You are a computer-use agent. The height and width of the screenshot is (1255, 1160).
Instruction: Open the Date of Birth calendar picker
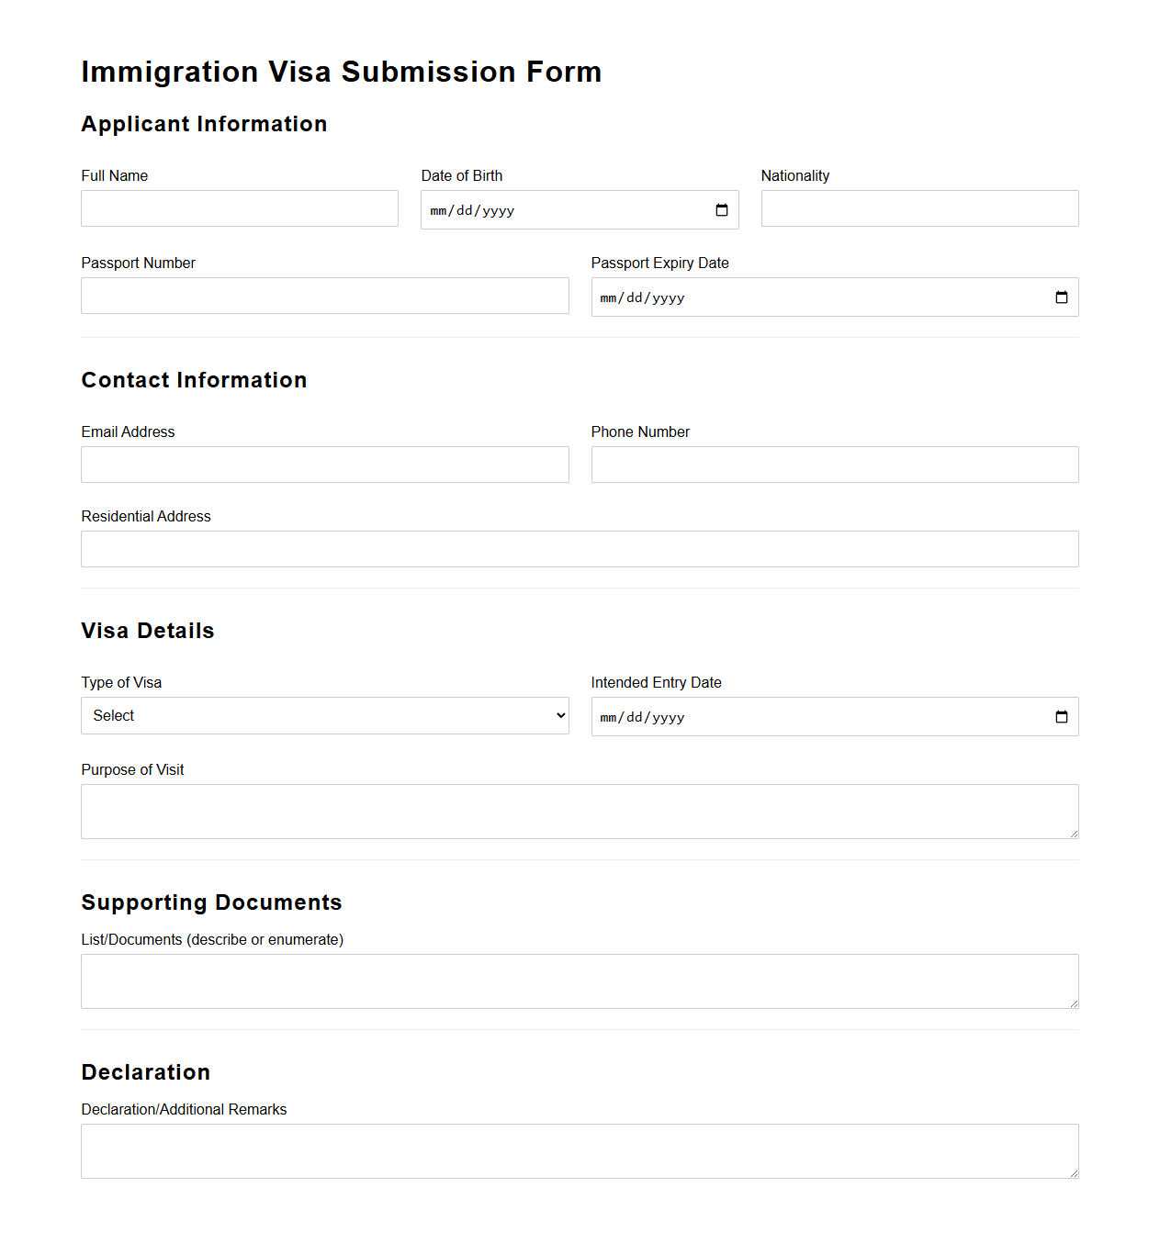720,209
